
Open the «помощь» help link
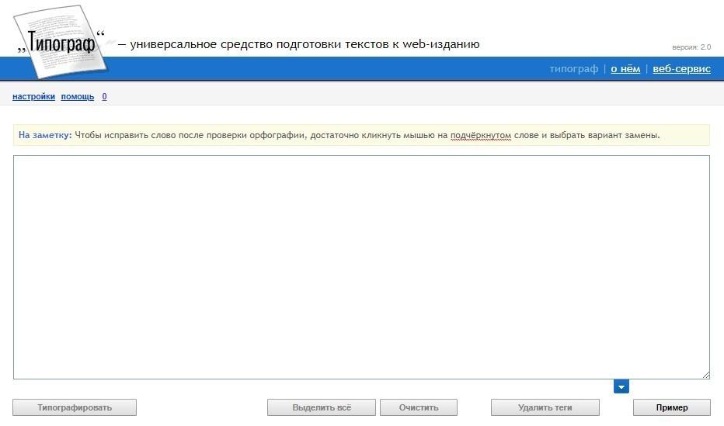click(78, 97)
